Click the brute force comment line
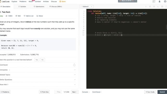Viewport: 167px width, 94px height. pos(109,33)
